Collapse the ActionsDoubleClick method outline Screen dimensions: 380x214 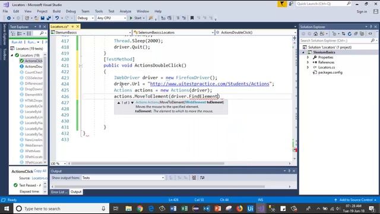(81, 66)
